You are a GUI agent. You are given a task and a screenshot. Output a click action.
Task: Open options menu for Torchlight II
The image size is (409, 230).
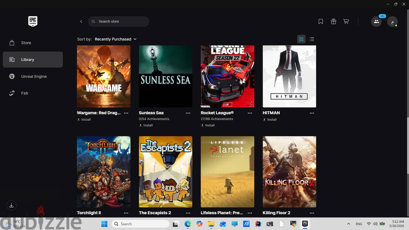click(x=126, y=213)
